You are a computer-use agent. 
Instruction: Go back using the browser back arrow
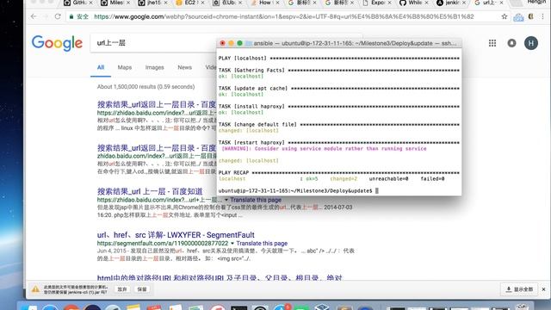(x=34, y=16)
